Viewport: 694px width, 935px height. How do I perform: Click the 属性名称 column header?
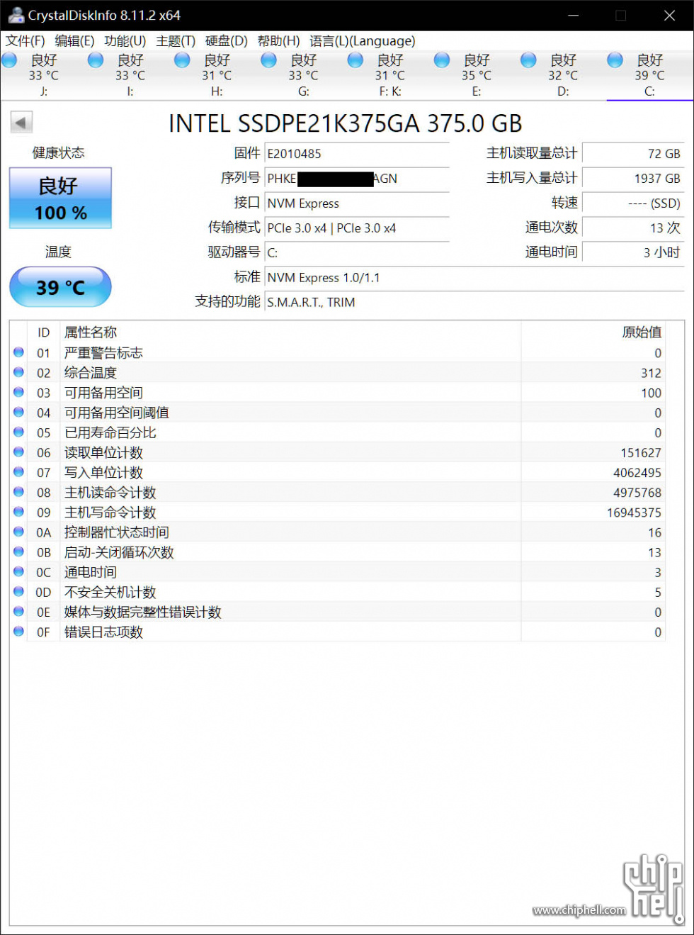pos(290,332)
